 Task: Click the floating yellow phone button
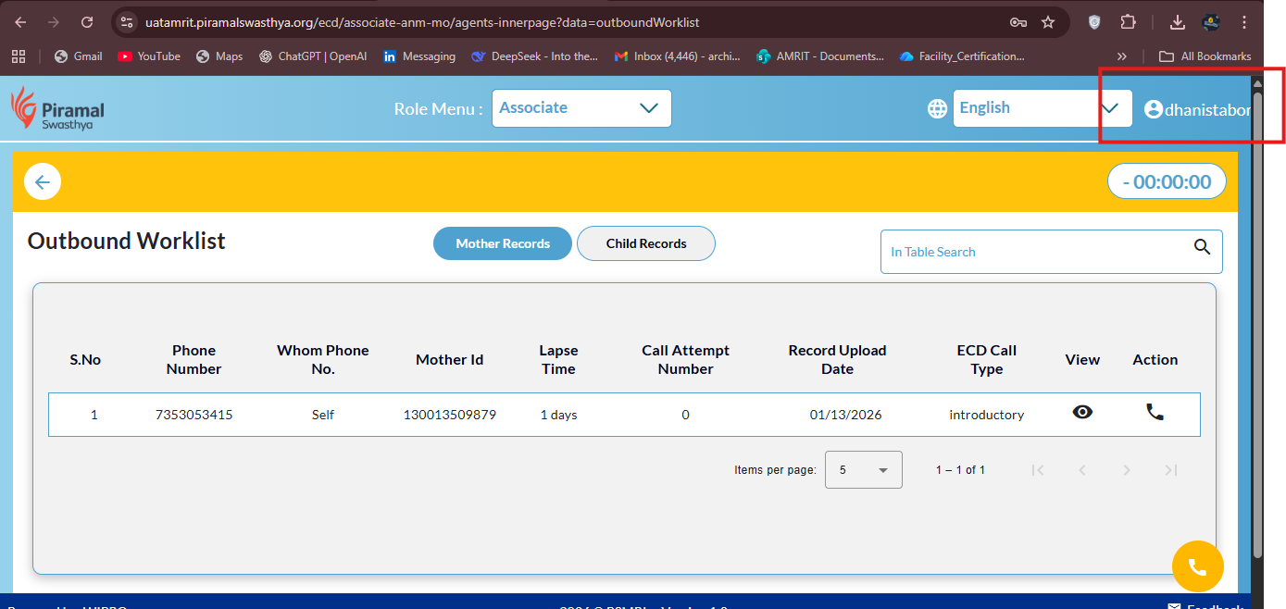coord(1197,566)
